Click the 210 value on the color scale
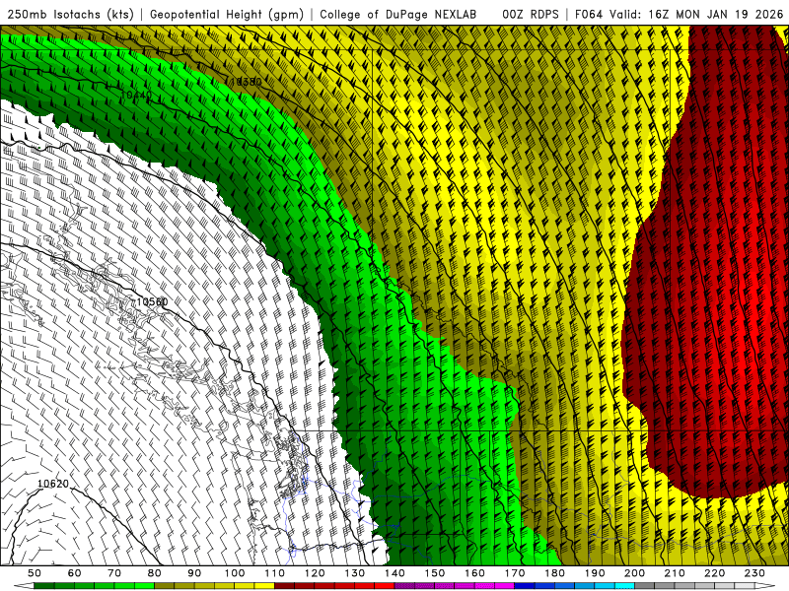This screenshot has width=789, height=591. [x=675, y=573]
